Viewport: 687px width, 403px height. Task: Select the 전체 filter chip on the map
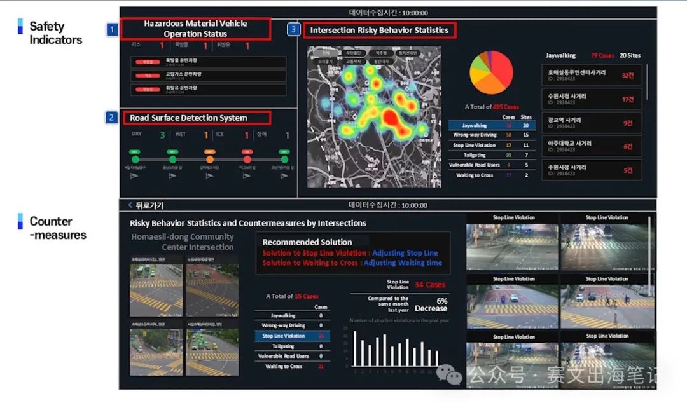click(326, 53)
